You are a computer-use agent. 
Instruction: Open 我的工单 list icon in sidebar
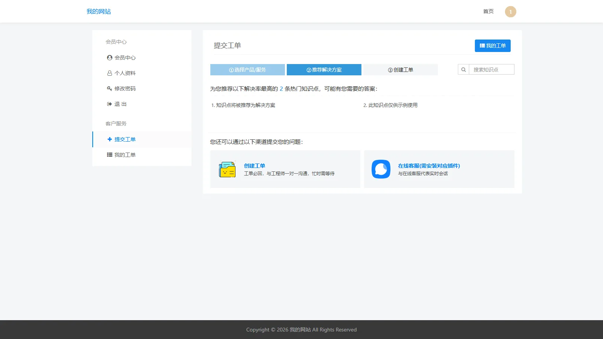109,154
